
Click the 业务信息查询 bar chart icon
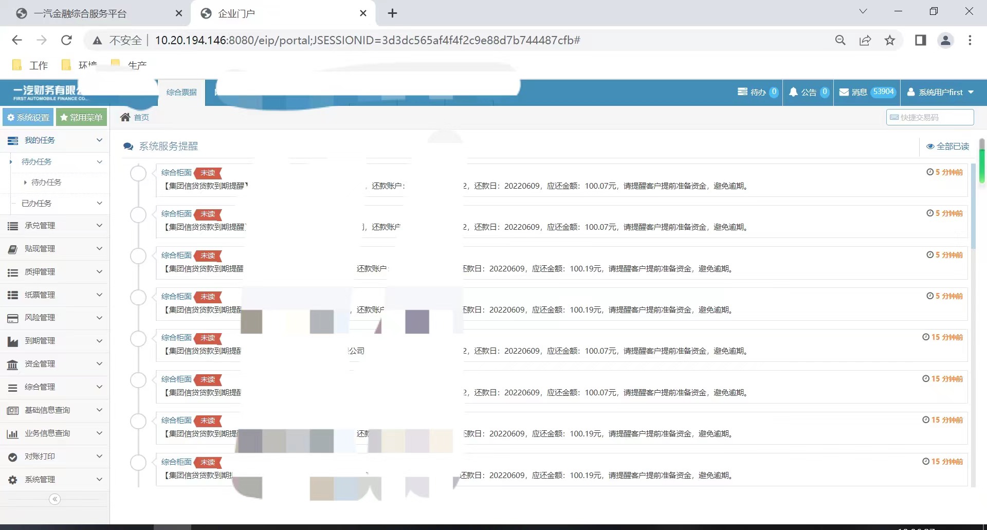coord(13,434)
